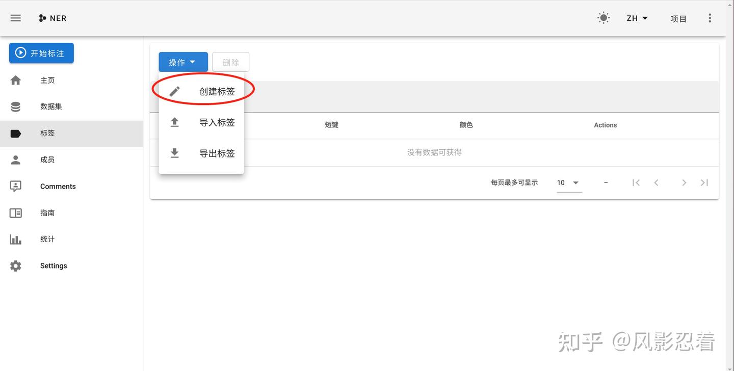Image resolution: width=734 pixels, height=371 pixels.
Task: Open the ZH language dropdown
Action: [637, 18]
